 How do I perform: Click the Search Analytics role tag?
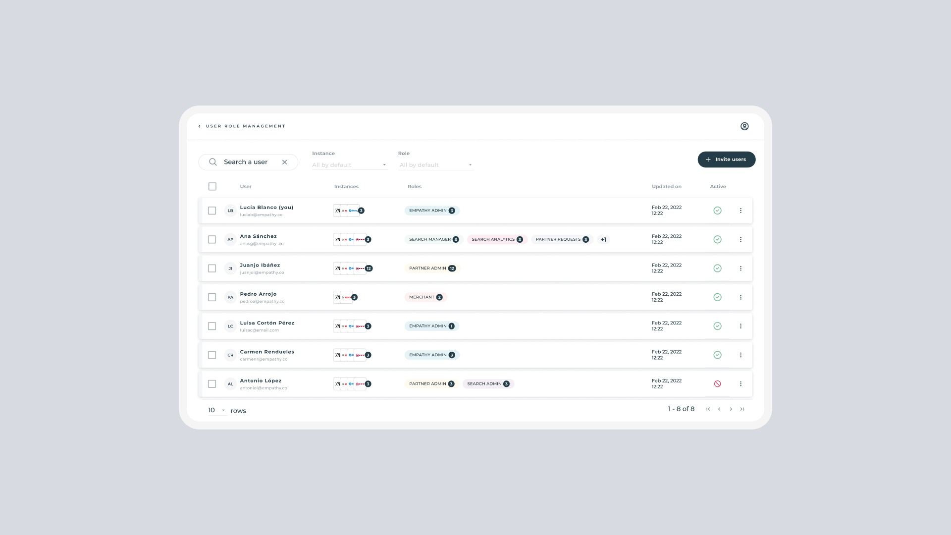(496, 240)
